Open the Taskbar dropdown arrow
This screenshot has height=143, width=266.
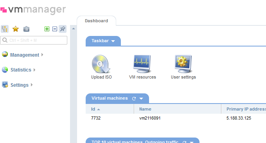pos(113,41)
